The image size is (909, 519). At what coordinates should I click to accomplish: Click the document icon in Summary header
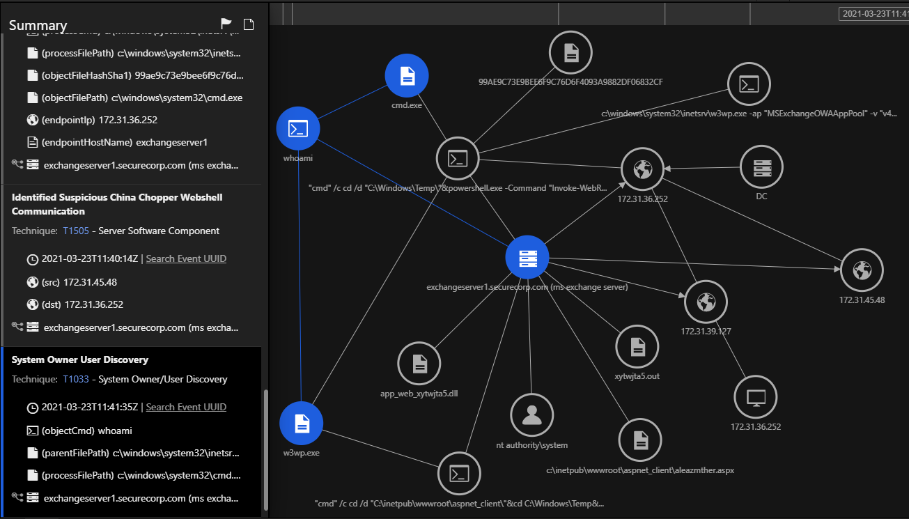point(249,24)
